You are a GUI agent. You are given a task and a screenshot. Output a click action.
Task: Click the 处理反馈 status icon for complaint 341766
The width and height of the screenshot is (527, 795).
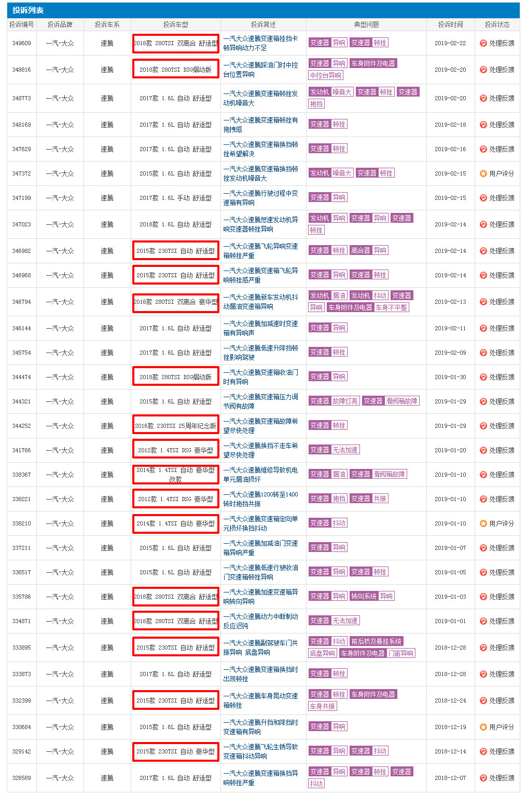click(483, 451)
